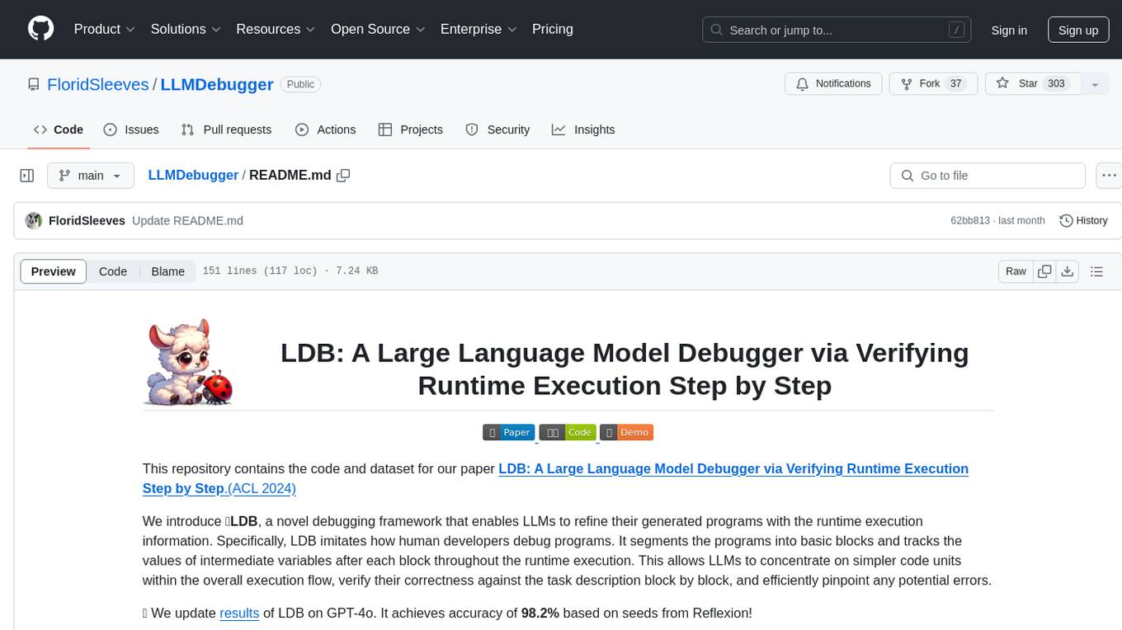Open the FloridSleeves owner profile

(98, 84)
